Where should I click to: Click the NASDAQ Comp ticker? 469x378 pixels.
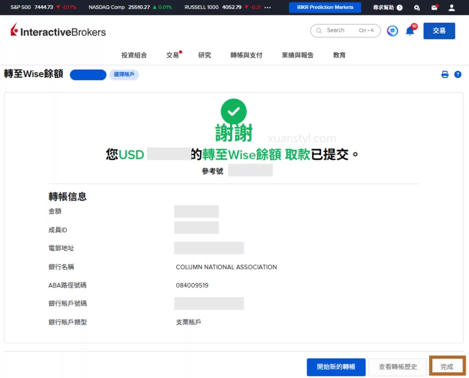[x=130, y=7]
